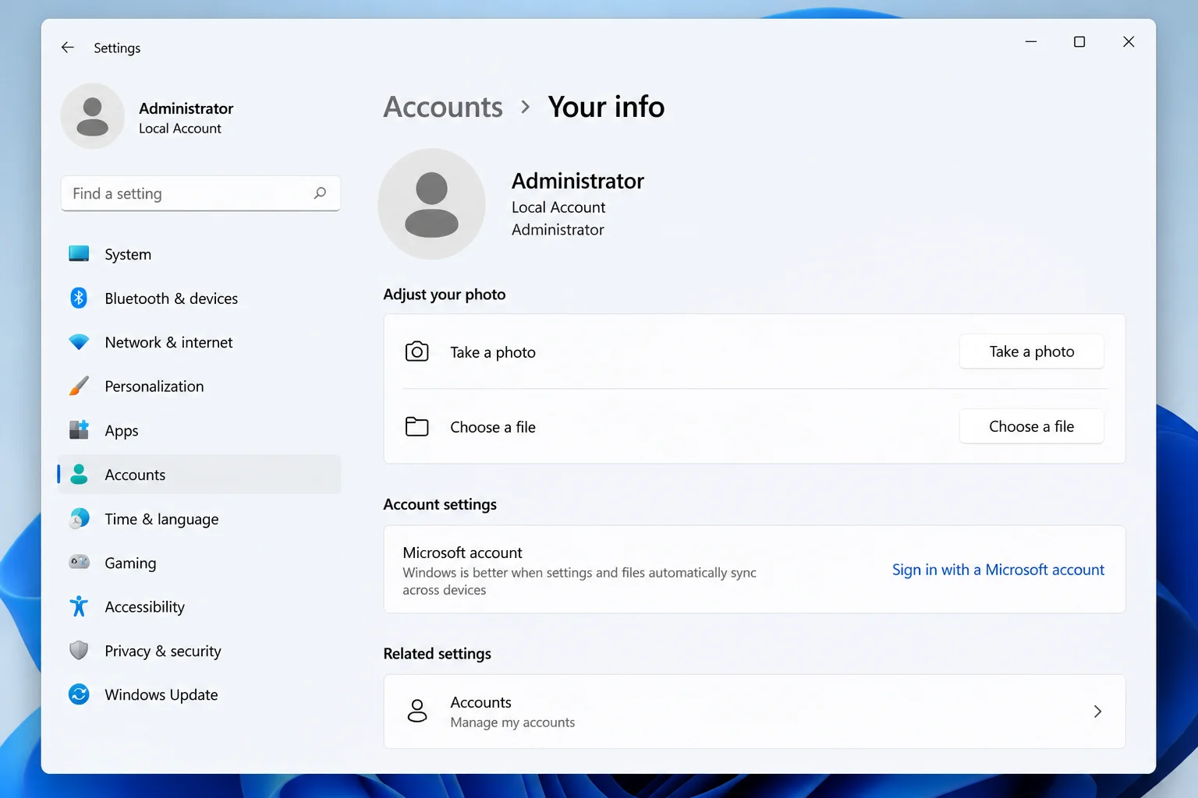Click in the Find a setting search box
The width and height of the screenshot is (1198, 798).
pos(200,193)
